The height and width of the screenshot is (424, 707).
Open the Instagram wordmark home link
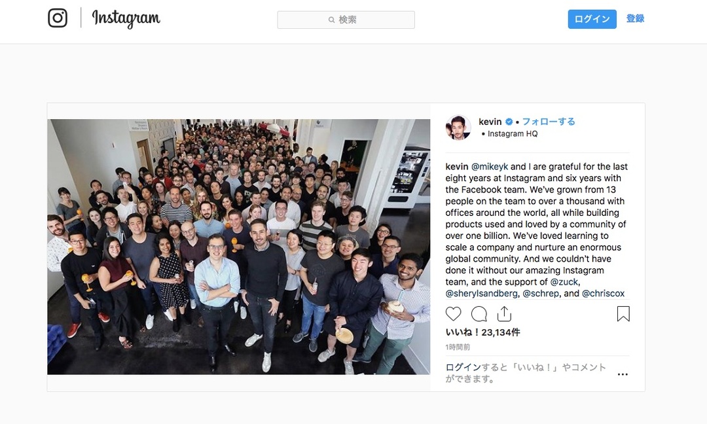[126, 19]
